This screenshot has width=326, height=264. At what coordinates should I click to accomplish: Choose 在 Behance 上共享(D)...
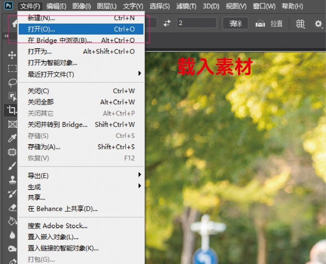pyautogui.click(x=81, y=209)
